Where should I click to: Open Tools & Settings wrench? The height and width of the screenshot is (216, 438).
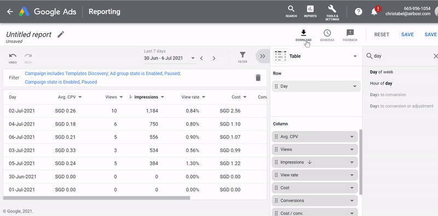tap(332, 13)
